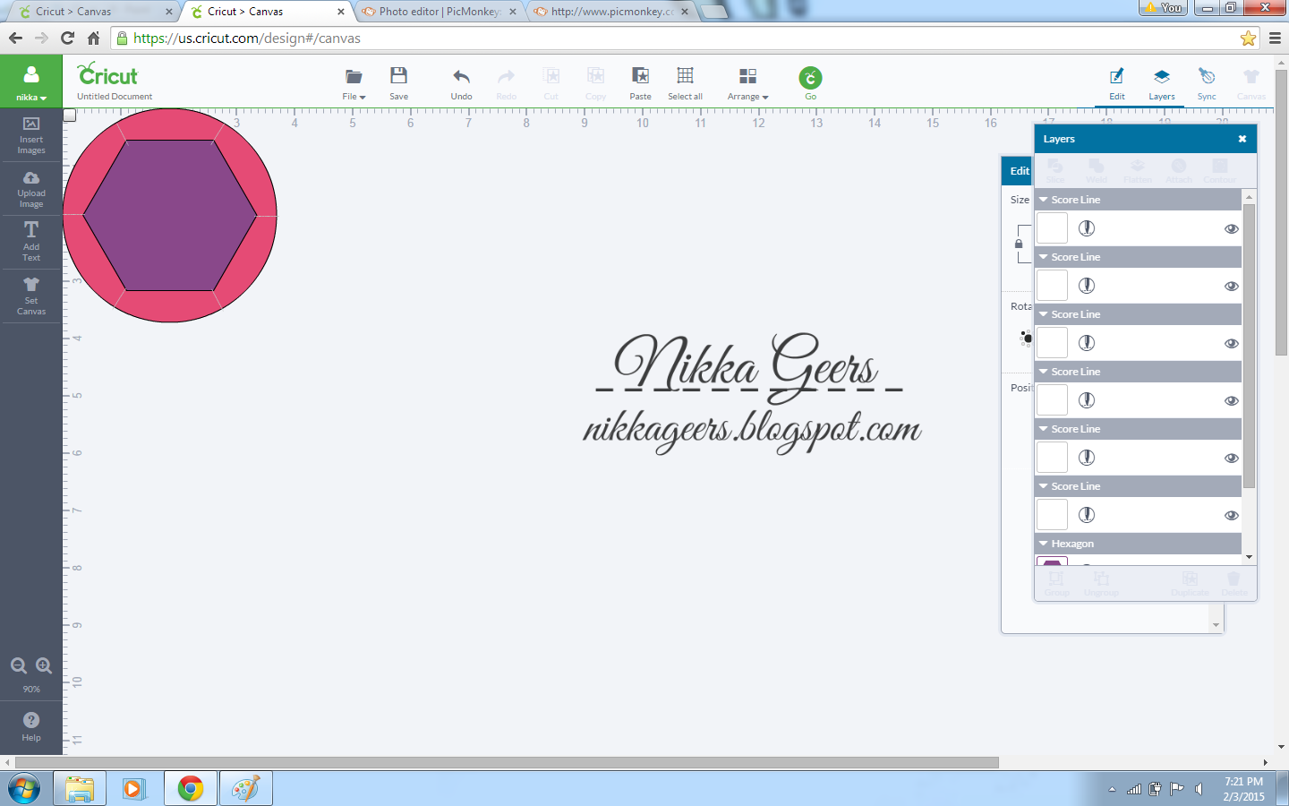
Task: Go back to the previous page
Action: point(15,38)
